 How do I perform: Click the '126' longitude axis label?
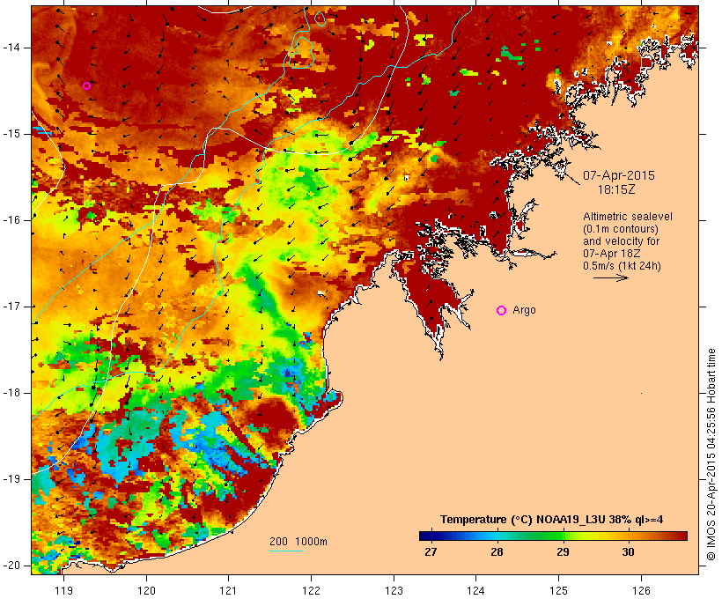click(x=641, y=590)
